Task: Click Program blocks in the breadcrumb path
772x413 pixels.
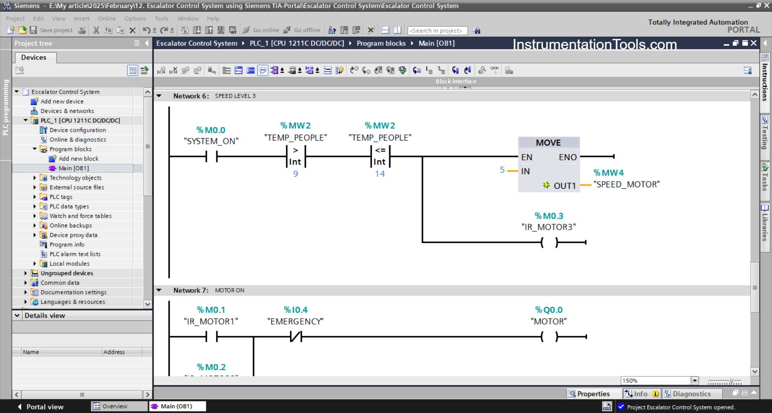Action: 381,43
